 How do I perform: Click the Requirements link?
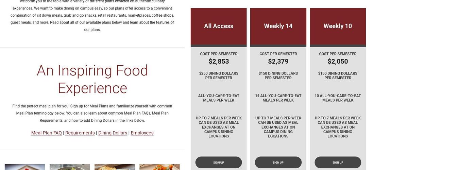point(80,133)
